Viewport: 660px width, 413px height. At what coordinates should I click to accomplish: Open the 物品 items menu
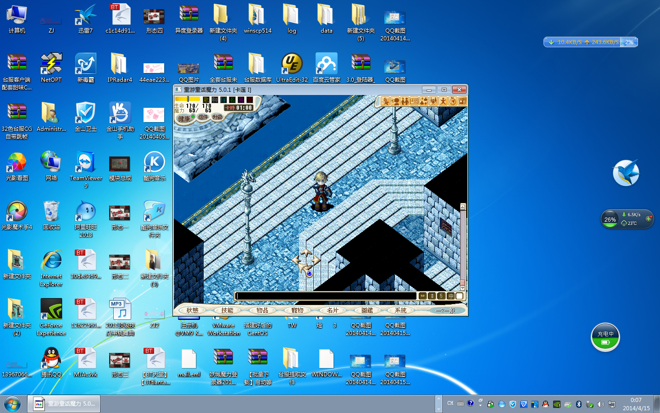click(x=262, y=311)
